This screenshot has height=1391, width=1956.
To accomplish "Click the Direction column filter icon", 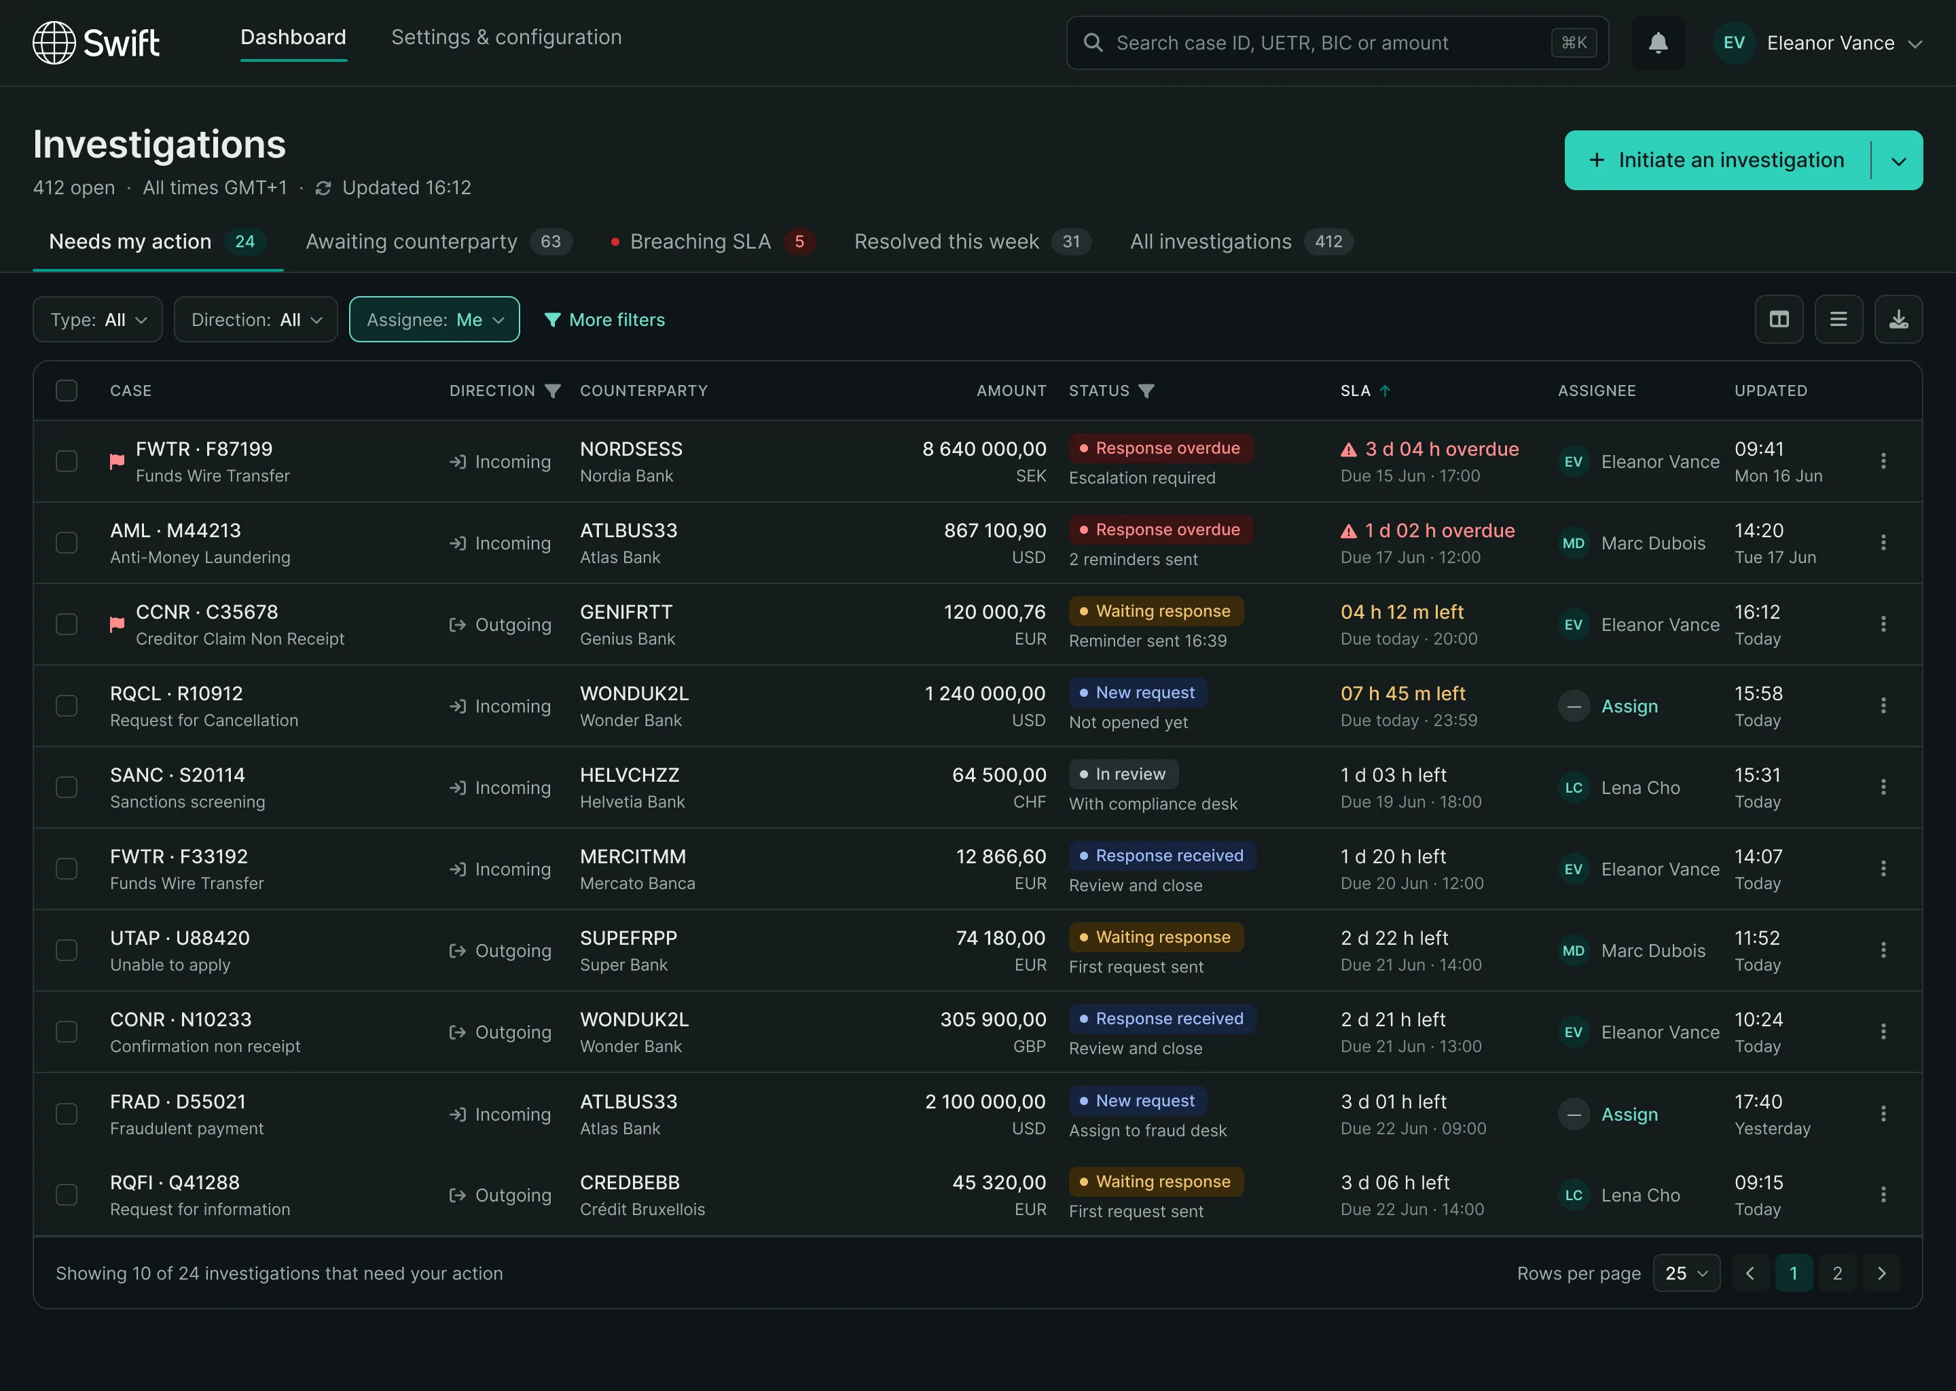I will [x=554, y=391].
